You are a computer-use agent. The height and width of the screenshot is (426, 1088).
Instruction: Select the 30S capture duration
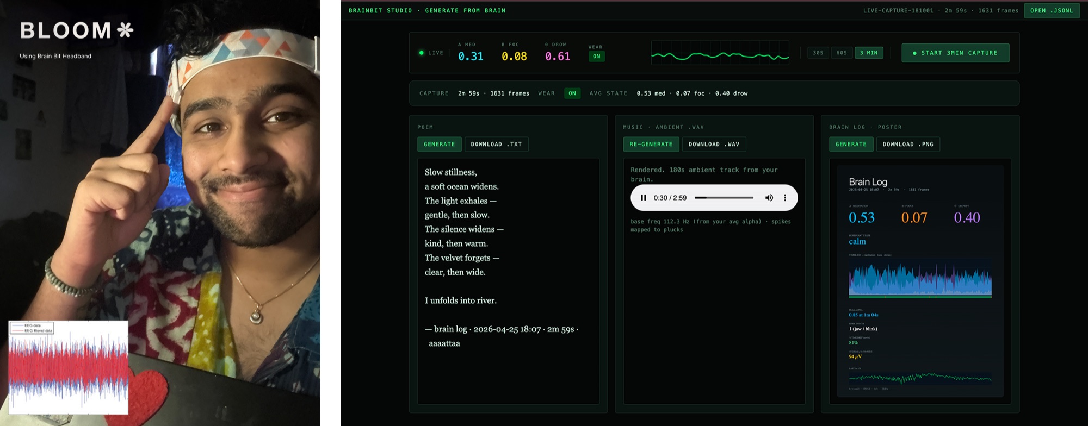click(x=818, y=53)
